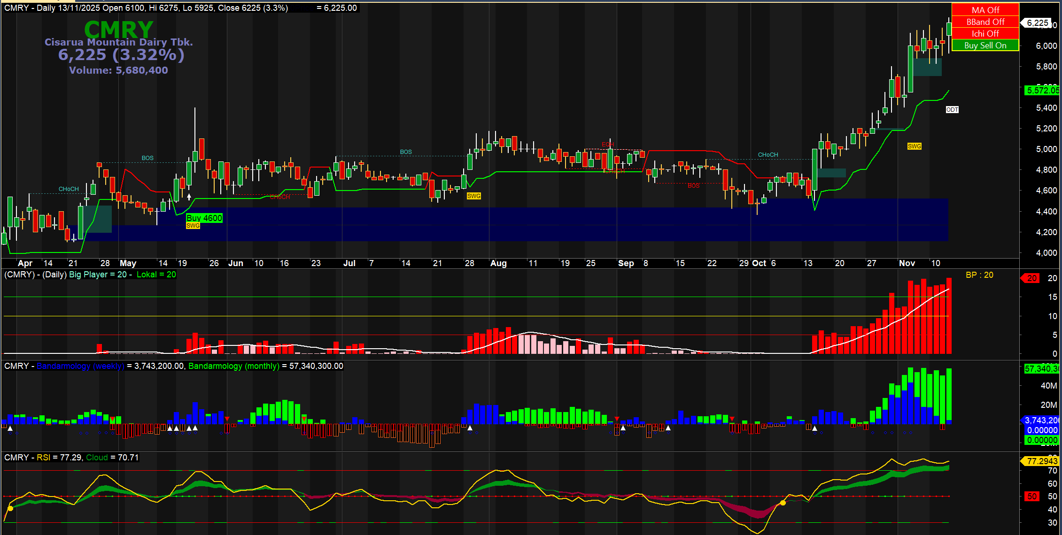Click the green 5,572.05 trailing stop tag
This screenshot has height=535, width=1062.
tap(1041, 90)
